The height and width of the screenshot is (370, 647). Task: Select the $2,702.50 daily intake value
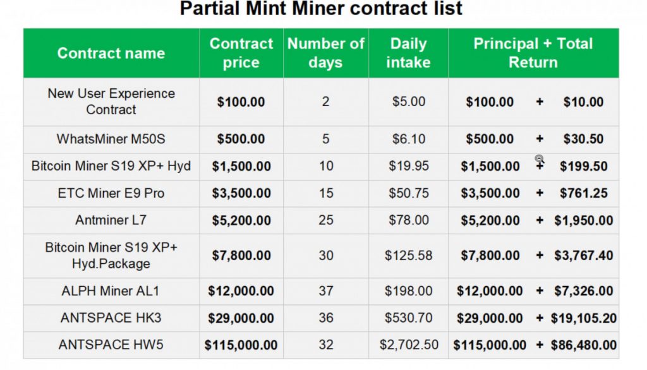click(x=409, y=345)
